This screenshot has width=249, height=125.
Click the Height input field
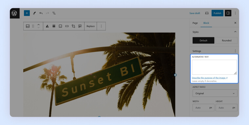(x=226, y=108)
